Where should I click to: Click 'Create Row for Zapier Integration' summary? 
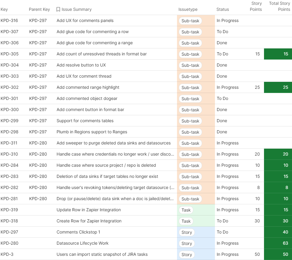(x=89, y=221)
